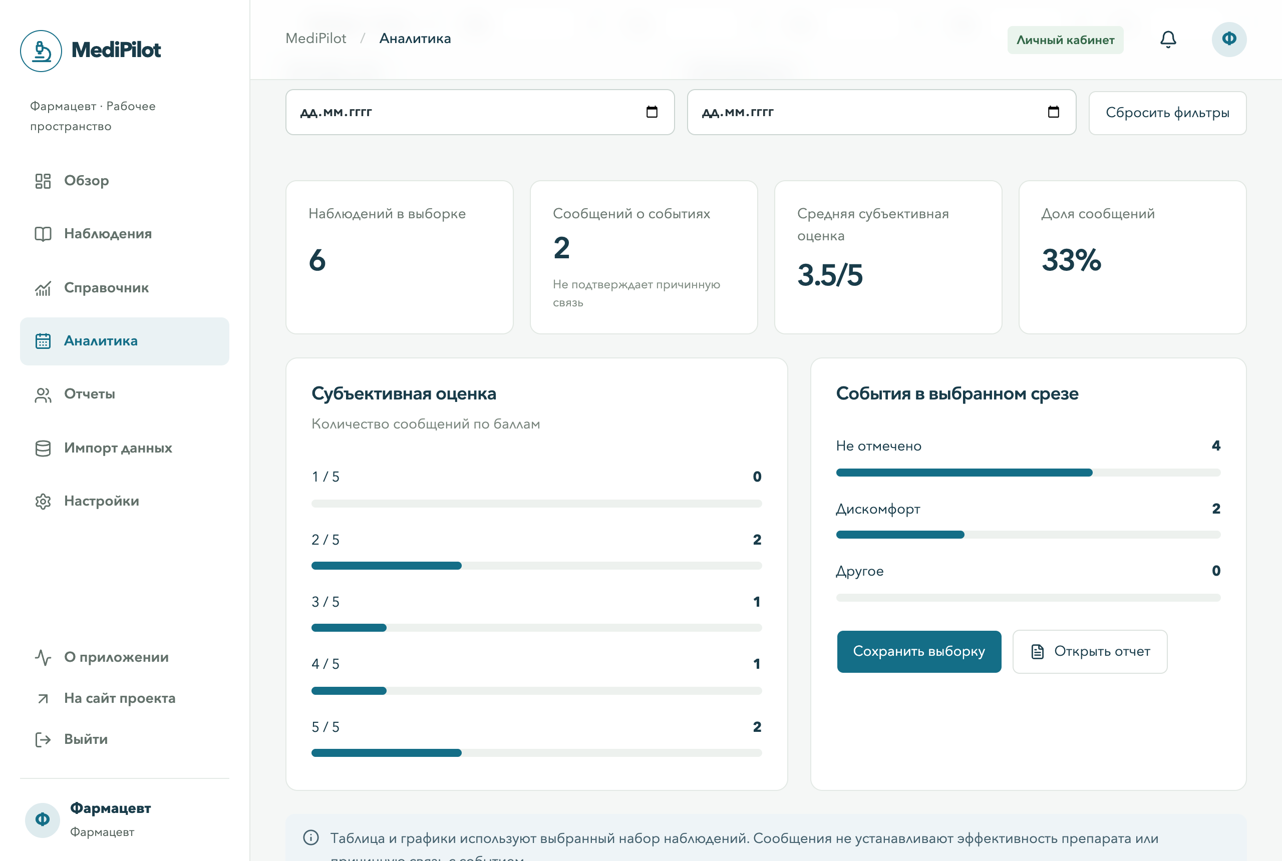Click the Отчеты users icon

(x=43, y=394)
